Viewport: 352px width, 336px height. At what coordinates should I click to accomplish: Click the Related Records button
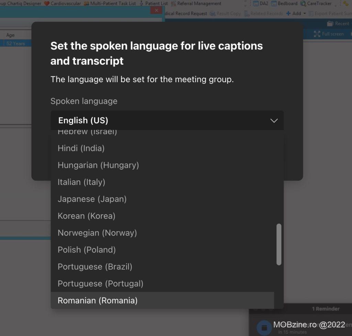pyautogui.click(x=263, y=13)
